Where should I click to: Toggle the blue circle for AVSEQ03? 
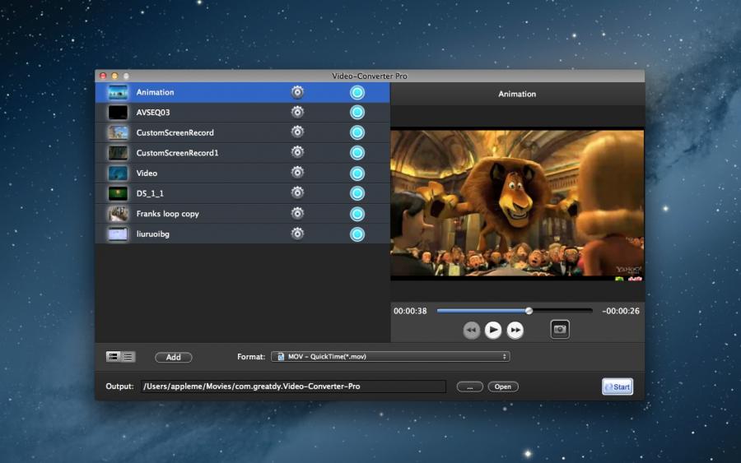coord(357,113)
